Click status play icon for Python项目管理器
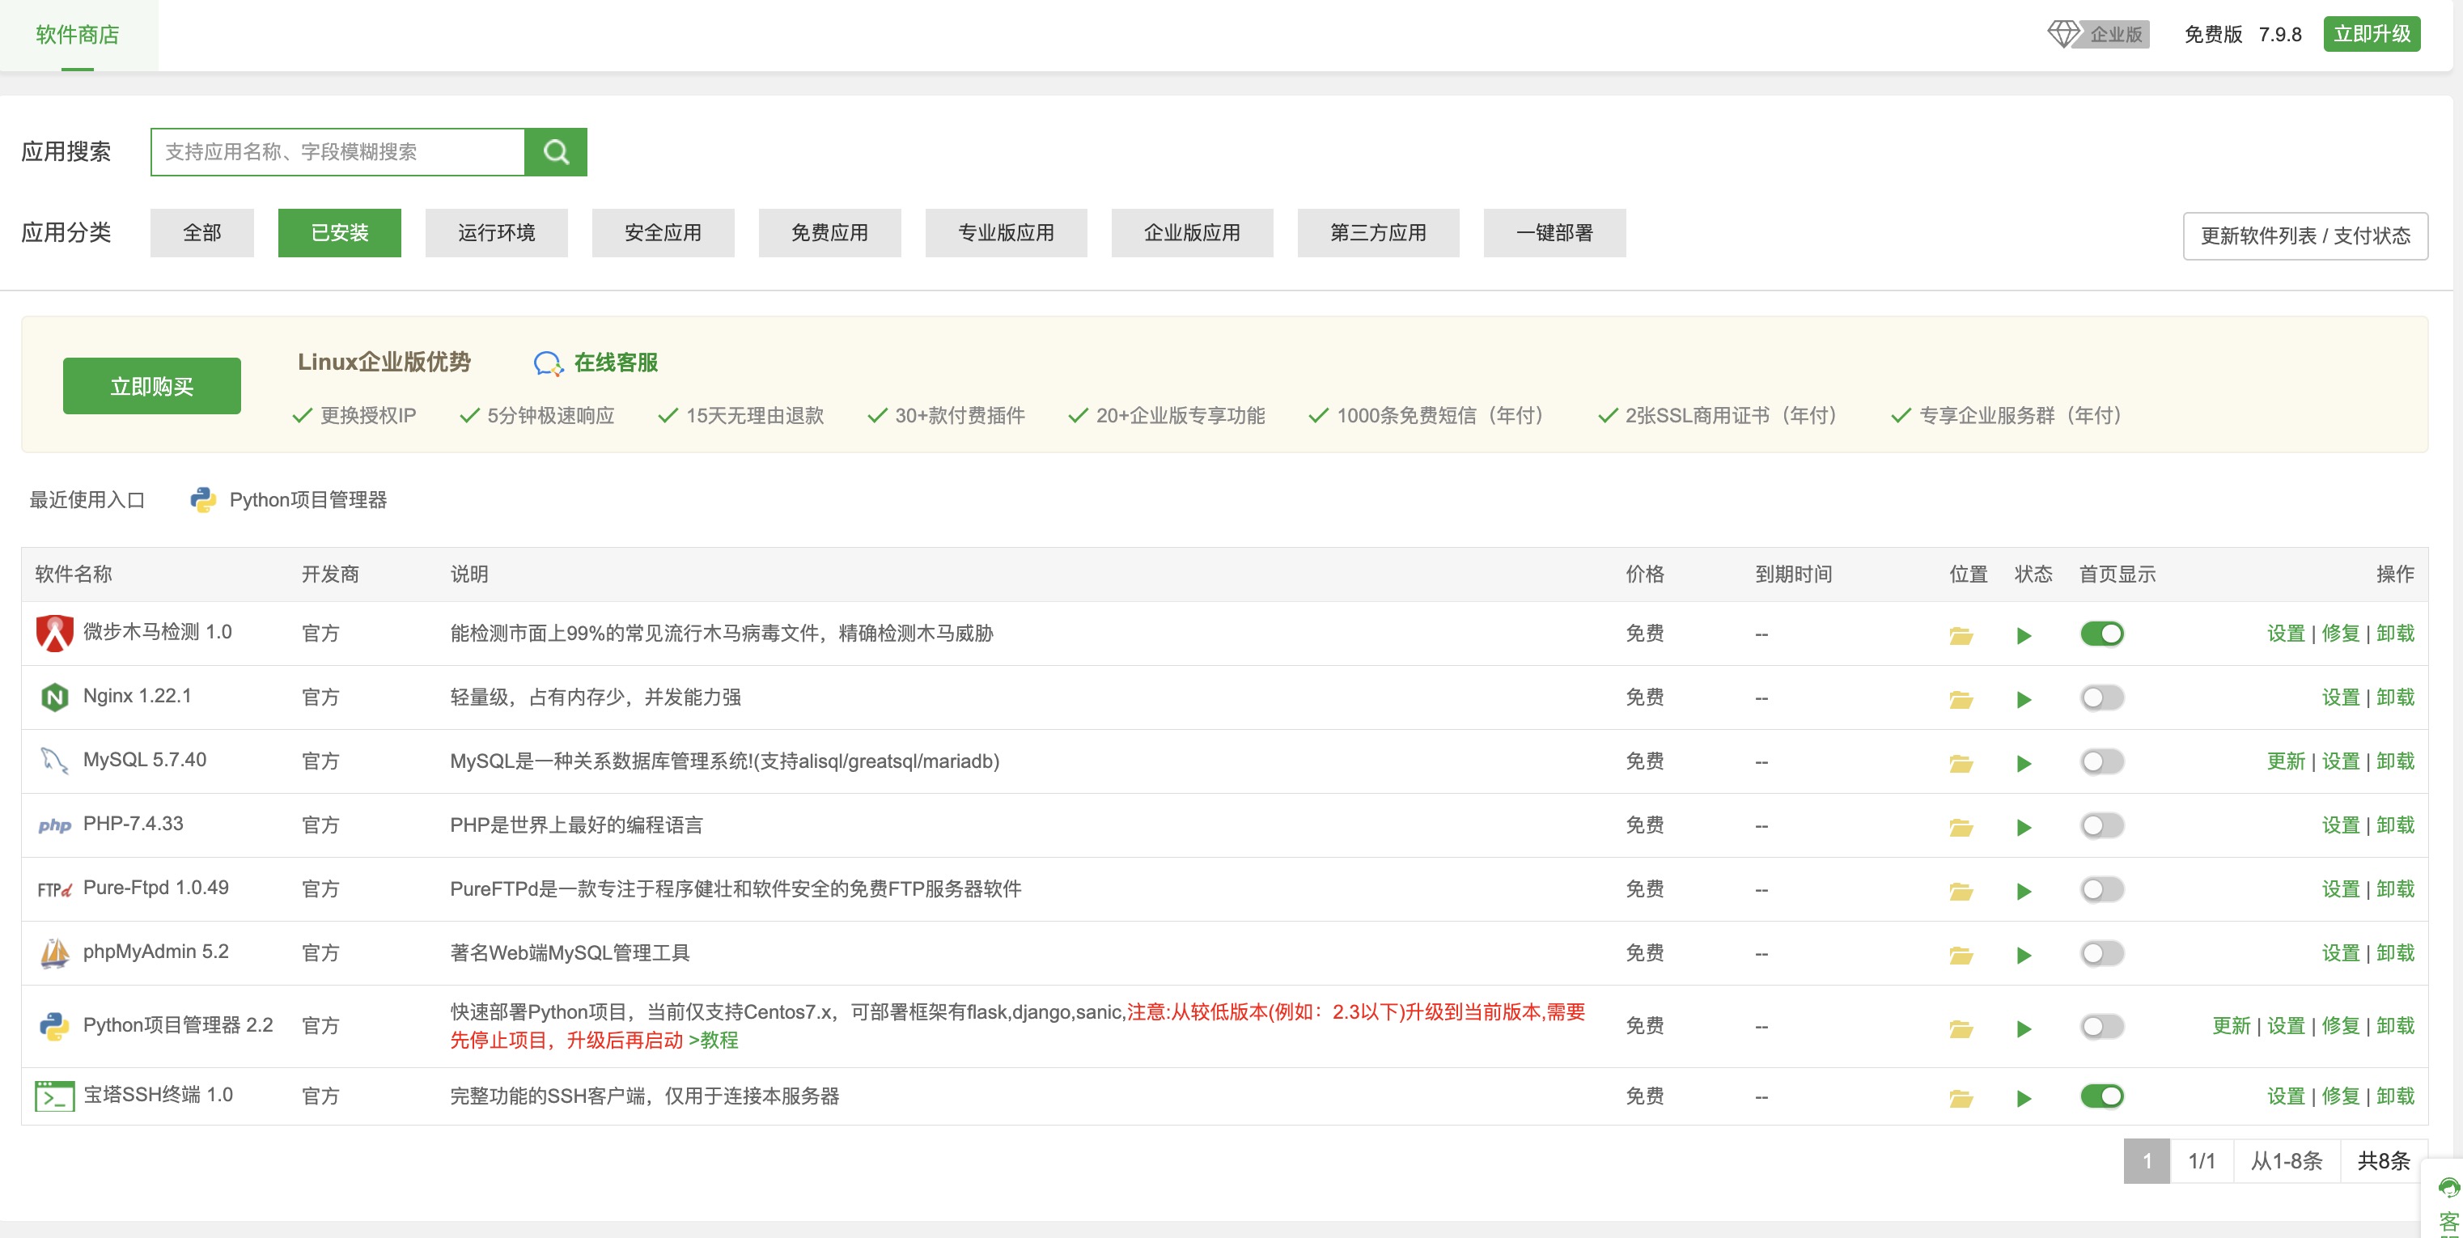 2023,1029
